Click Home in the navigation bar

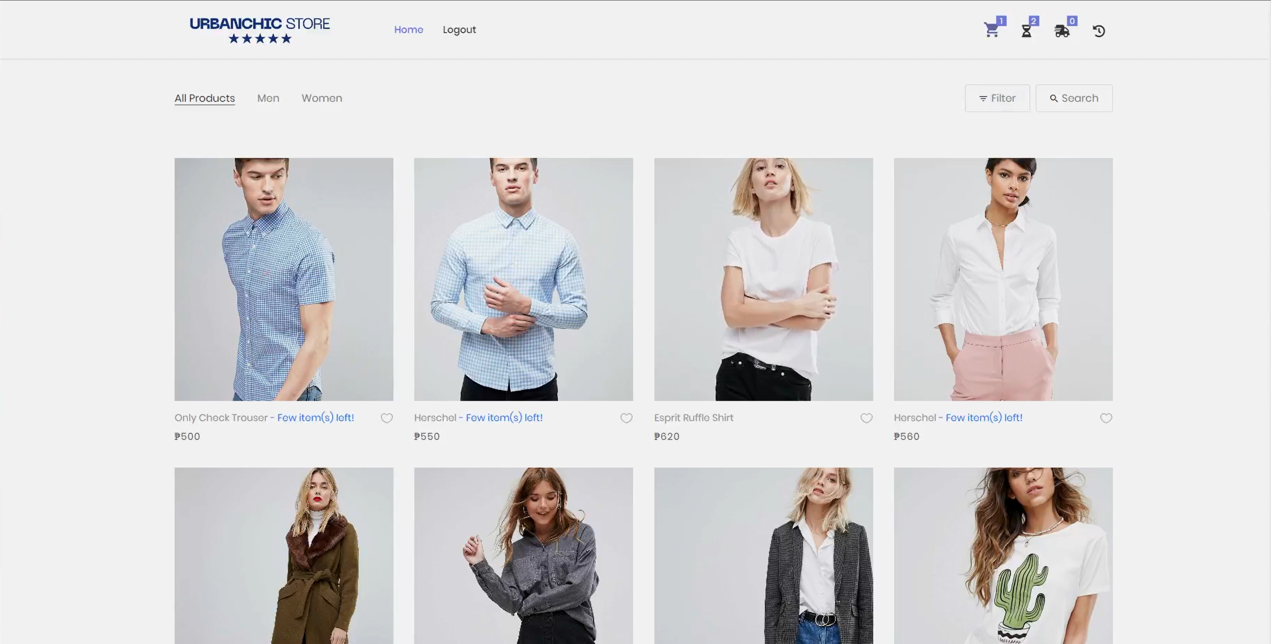[x=409, y=30]
